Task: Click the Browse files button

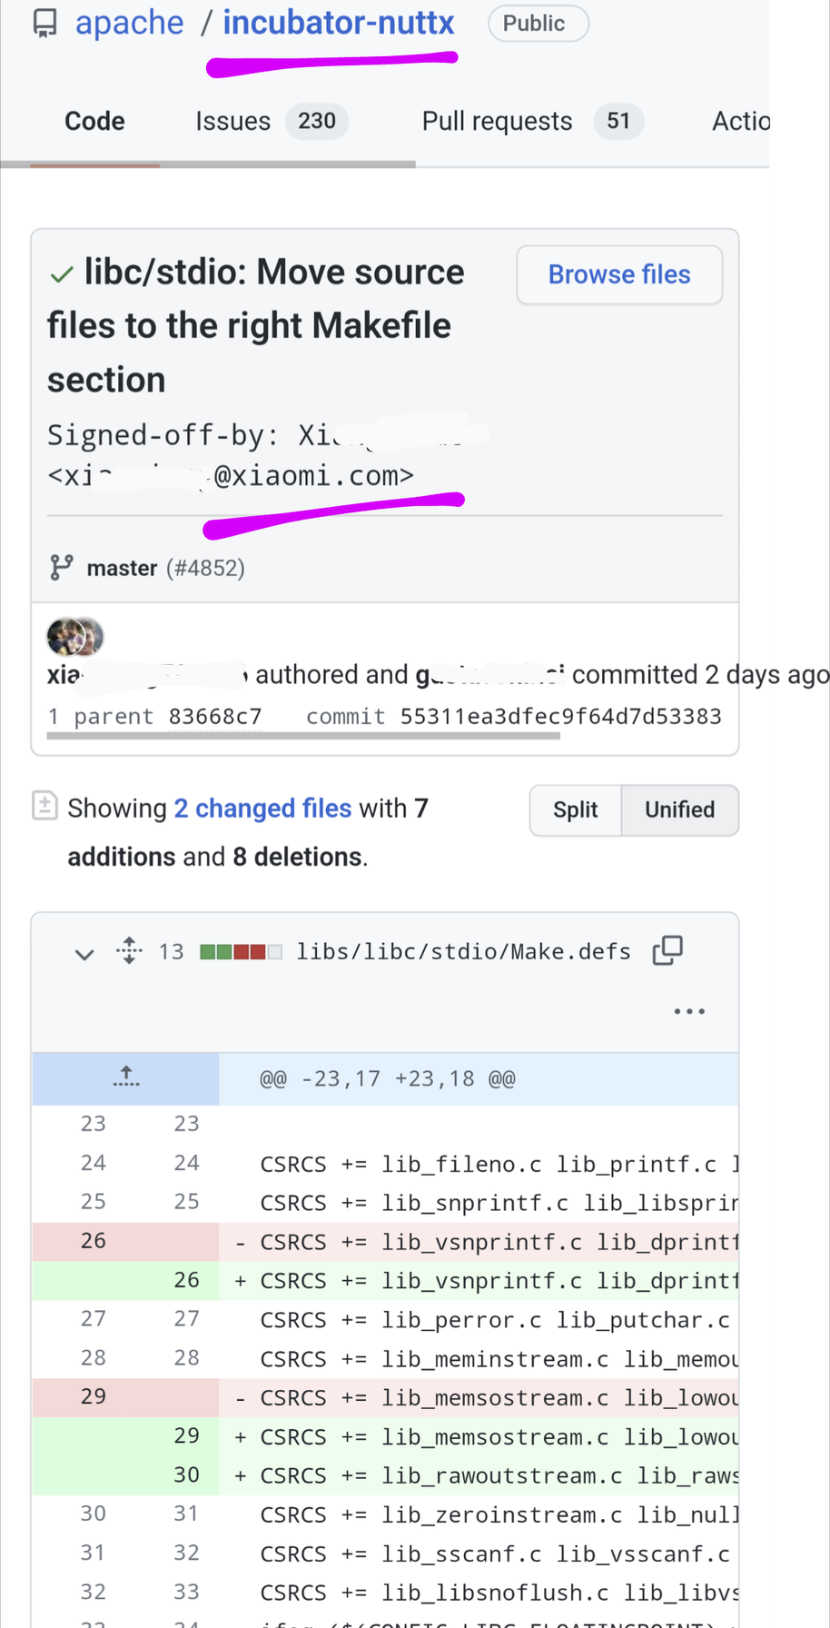Action: tap(619, 274)
